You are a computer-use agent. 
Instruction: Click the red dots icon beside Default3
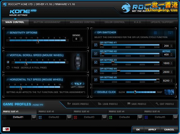pyautogui.click(x=76, y=117)
